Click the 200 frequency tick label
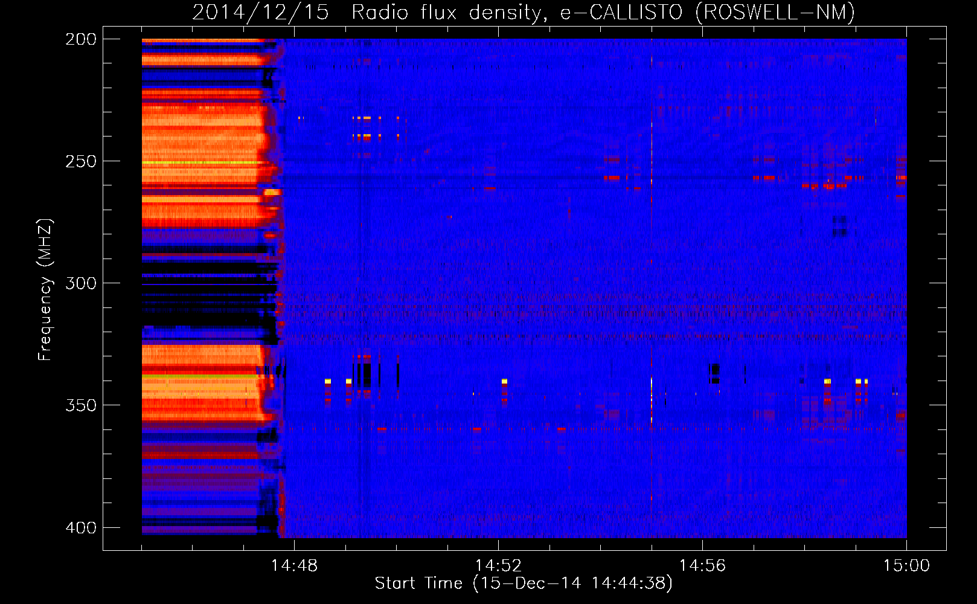 (81, 39)
